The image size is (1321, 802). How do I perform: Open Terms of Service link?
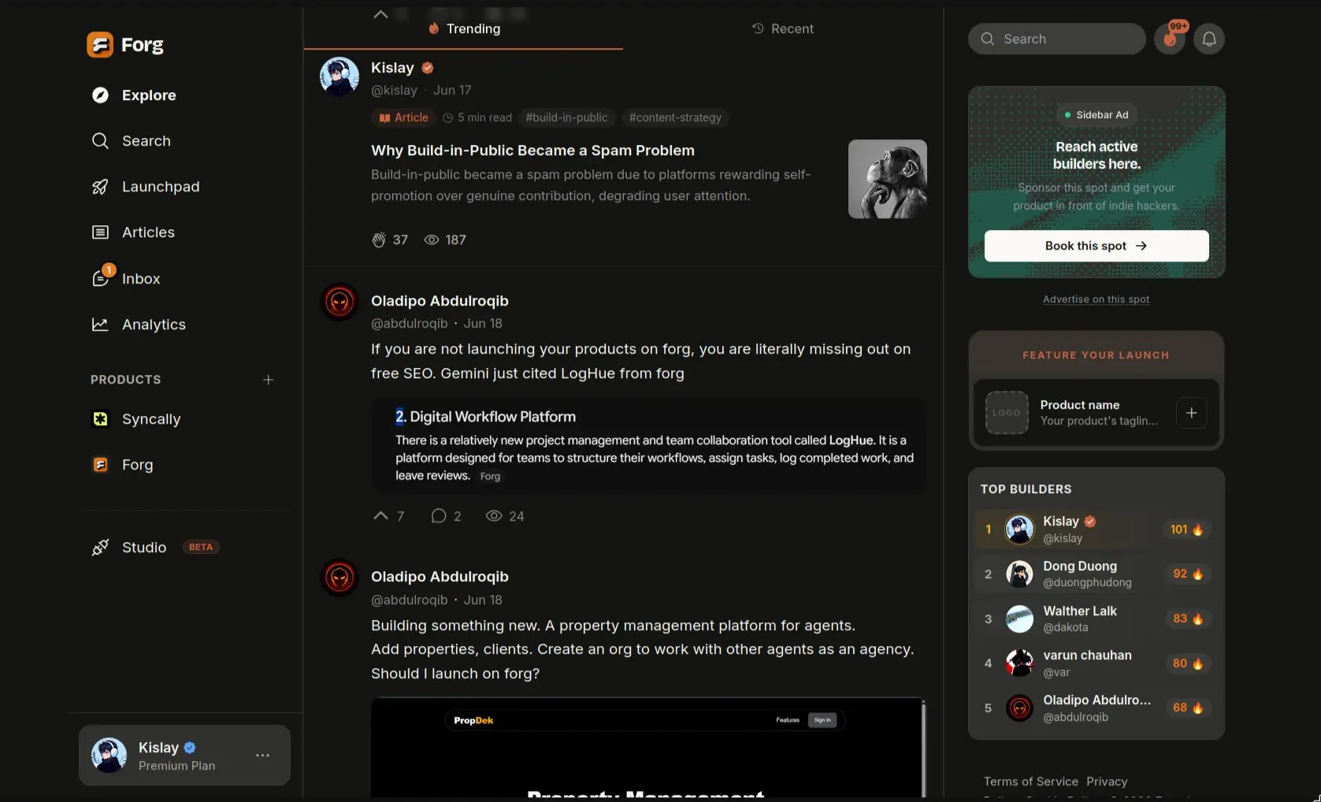tap(1030, 782)
